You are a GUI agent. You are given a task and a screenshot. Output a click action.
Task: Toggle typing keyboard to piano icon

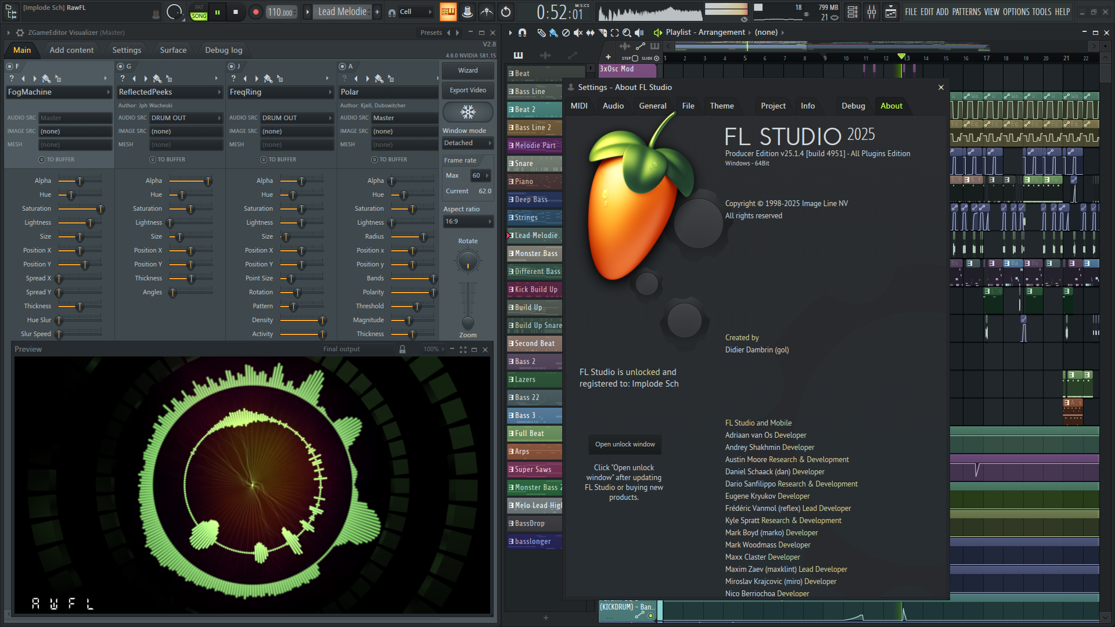pos(448,12)
